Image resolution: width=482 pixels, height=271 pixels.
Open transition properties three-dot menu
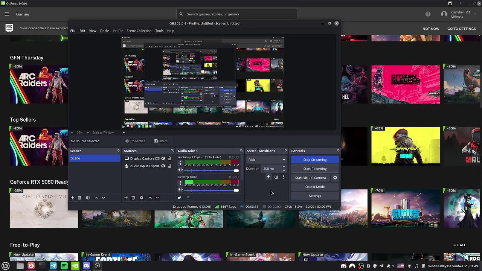284,177
